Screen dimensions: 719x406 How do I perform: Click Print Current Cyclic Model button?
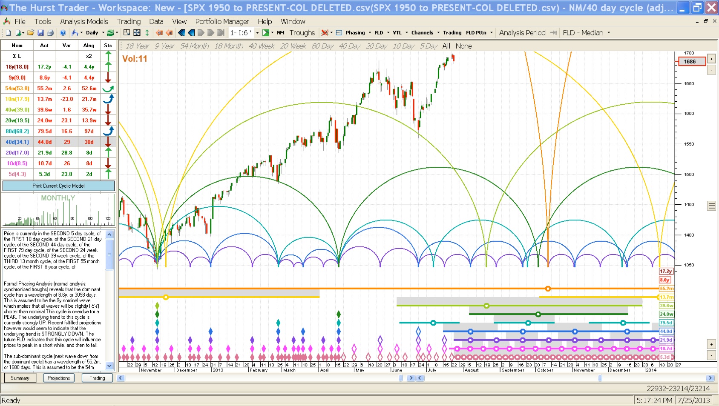[58, 186]
